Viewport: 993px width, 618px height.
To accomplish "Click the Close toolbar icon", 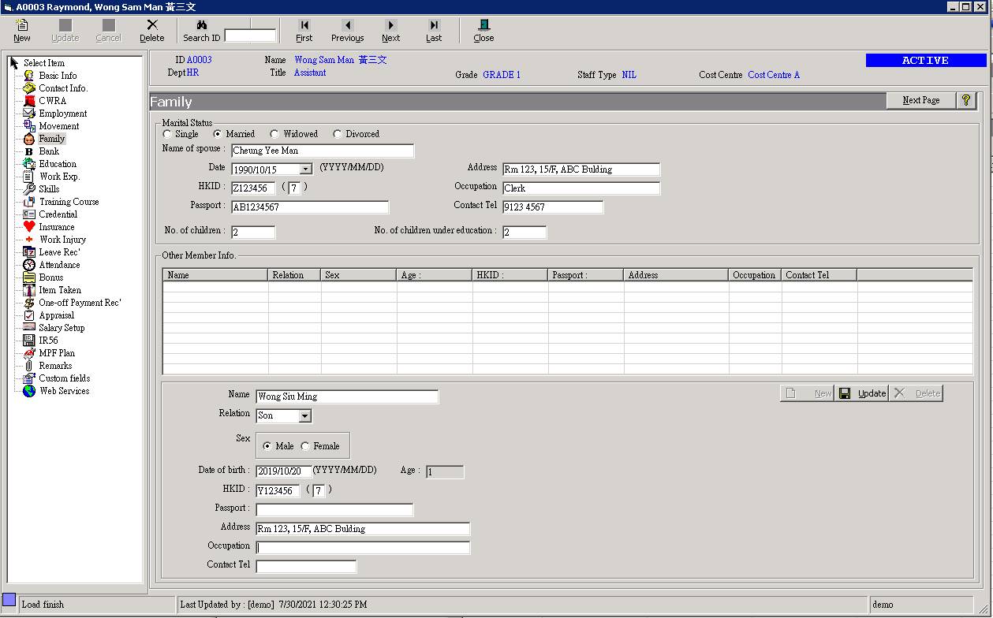I will pos(483,25).
